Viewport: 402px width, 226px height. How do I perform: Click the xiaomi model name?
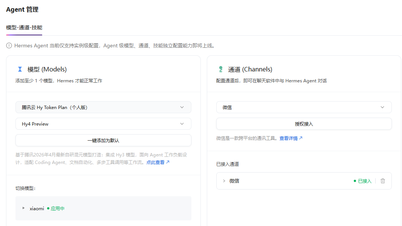(37, 208)
